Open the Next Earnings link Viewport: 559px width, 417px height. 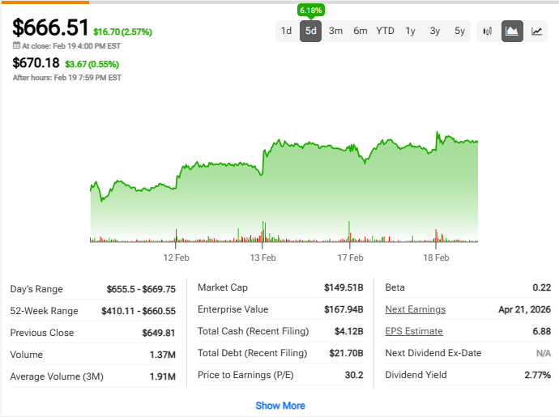tap(416, 309)
